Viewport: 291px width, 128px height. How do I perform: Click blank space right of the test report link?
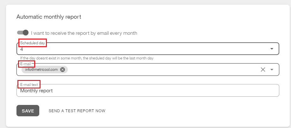click(x=190, y=111)
